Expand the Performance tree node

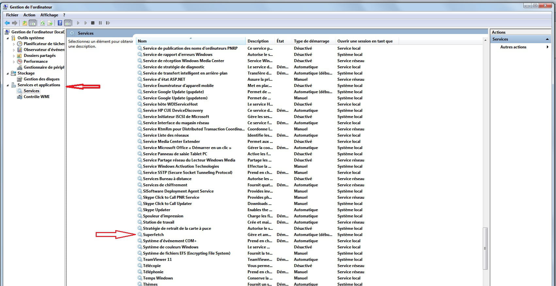coord(14,61)
